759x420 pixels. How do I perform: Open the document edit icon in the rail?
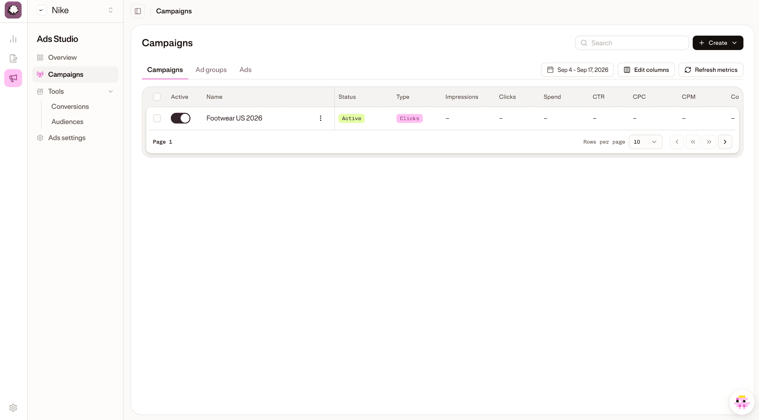pyautogui.click(x=13, y=58)
